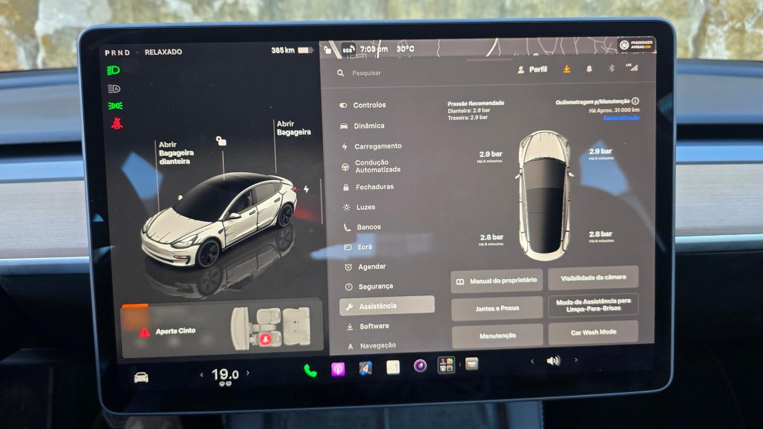This screenshot has width=763, height=429.
Task: Tap Visibilidade da câmara button
Action: click(x=593, y=278)
